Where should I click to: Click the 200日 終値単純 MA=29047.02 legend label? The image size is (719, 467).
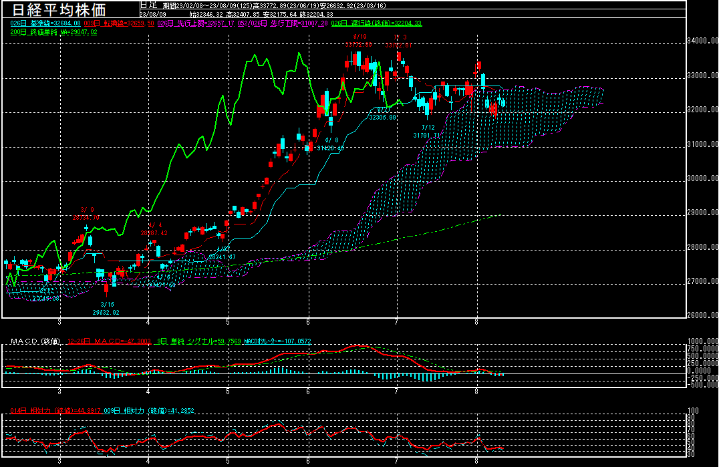(x=53, y=32)
